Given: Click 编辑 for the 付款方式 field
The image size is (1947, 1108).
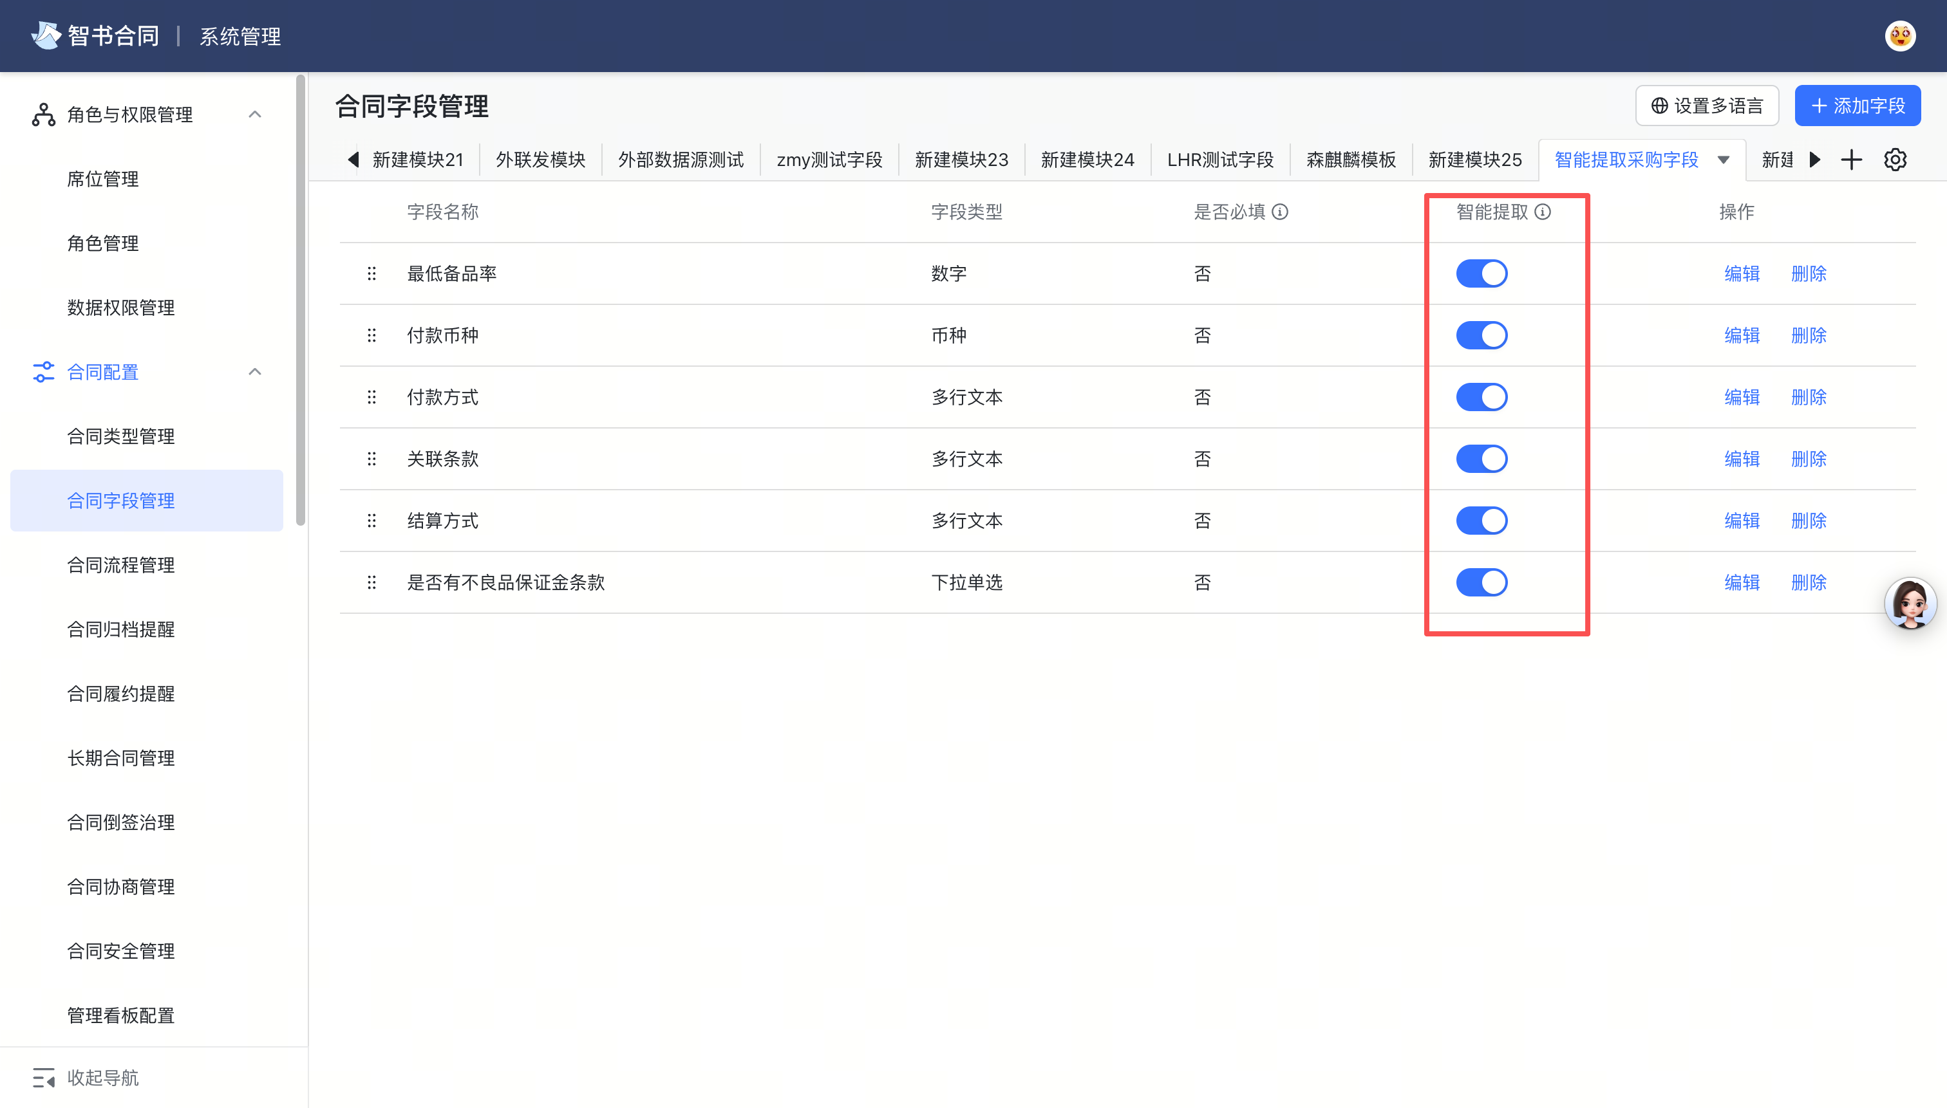Looking at the screenshot, I should (1742, 396).
